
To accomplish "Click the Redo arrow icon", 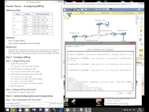I will point(93,10).
